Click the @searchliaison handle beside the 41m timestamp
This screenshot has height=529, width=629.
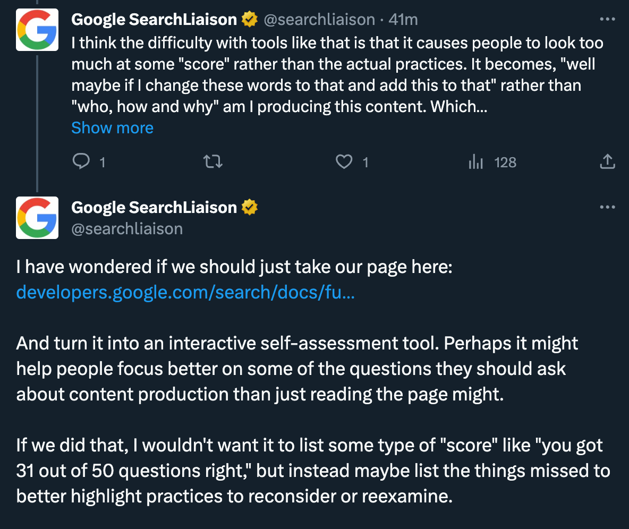point(319,20)
